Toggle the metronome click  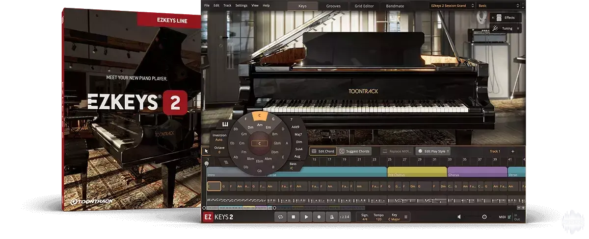(332, 217)
